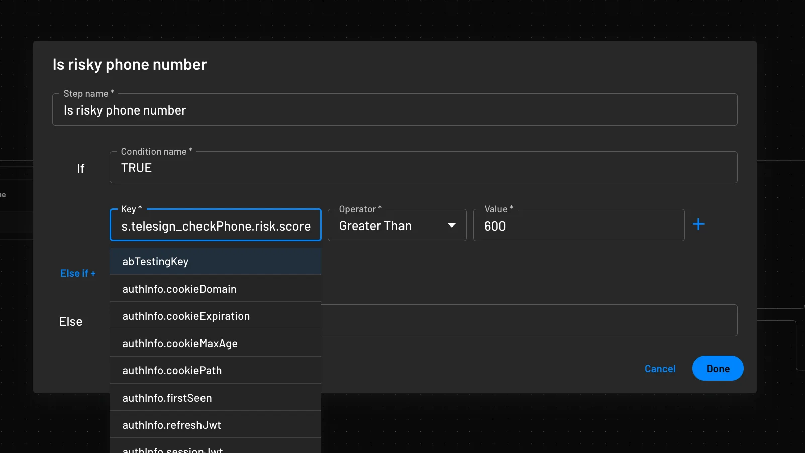This screenshot has height=453, width=805.
Task: Select authInfo.cookiePath key
Action: [172, 370]
